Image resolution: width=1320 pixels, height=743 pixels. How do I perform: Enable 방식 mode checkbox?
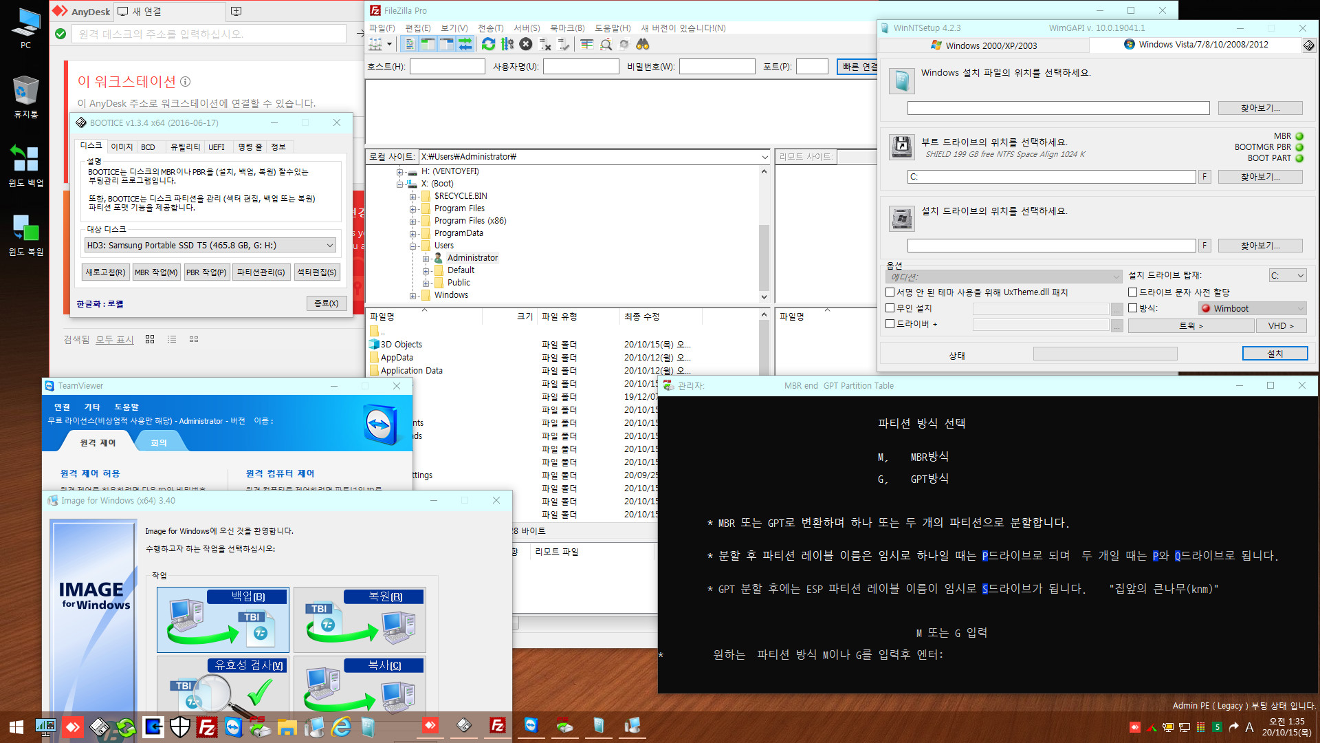pos(1132,308)
